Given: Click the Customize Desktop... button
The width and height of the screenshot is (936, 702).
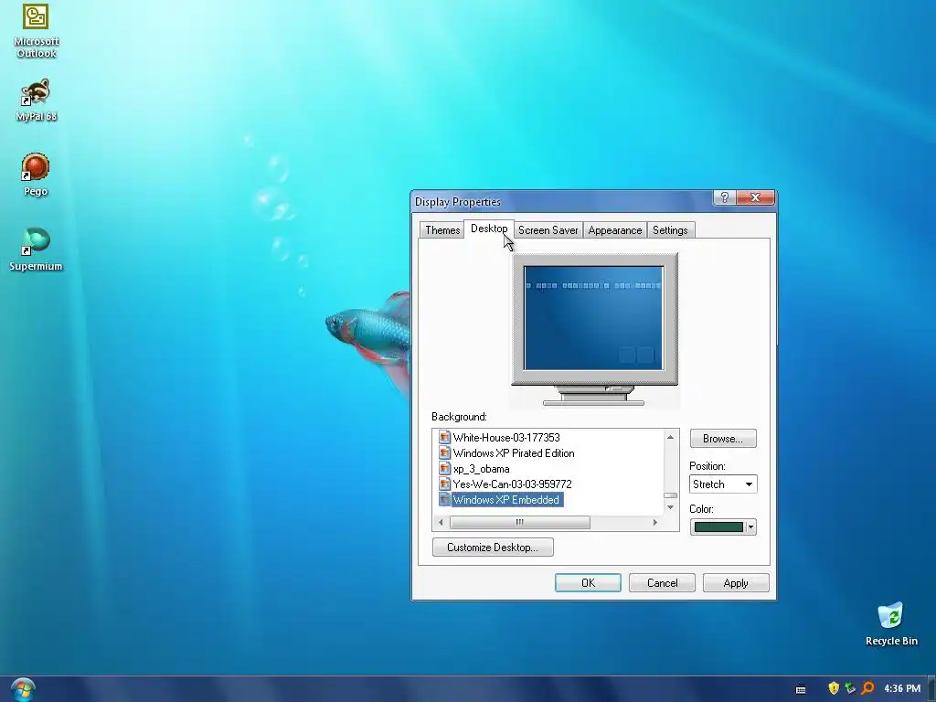Looking at the screenshot, I should pos(493,548).
